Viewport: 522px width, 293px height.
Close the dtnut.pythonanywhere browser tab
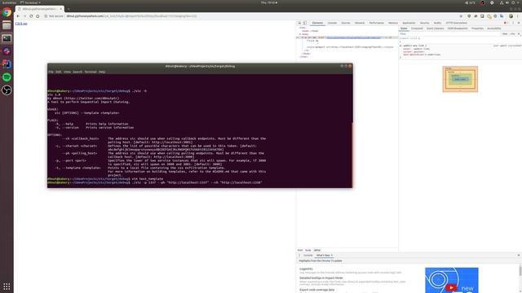click(61, 9)
